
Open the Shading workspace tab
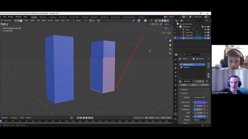point(85,17)
